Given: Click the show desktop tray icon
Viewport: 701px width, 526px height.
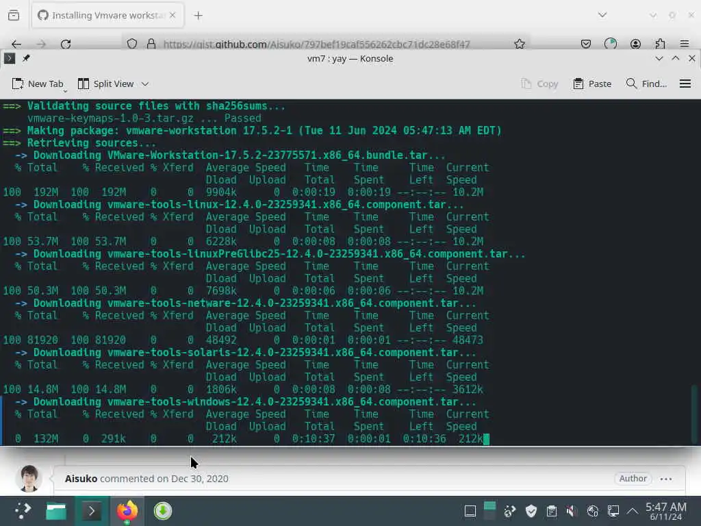Looking at the screenshot, I should click(470, 511).
